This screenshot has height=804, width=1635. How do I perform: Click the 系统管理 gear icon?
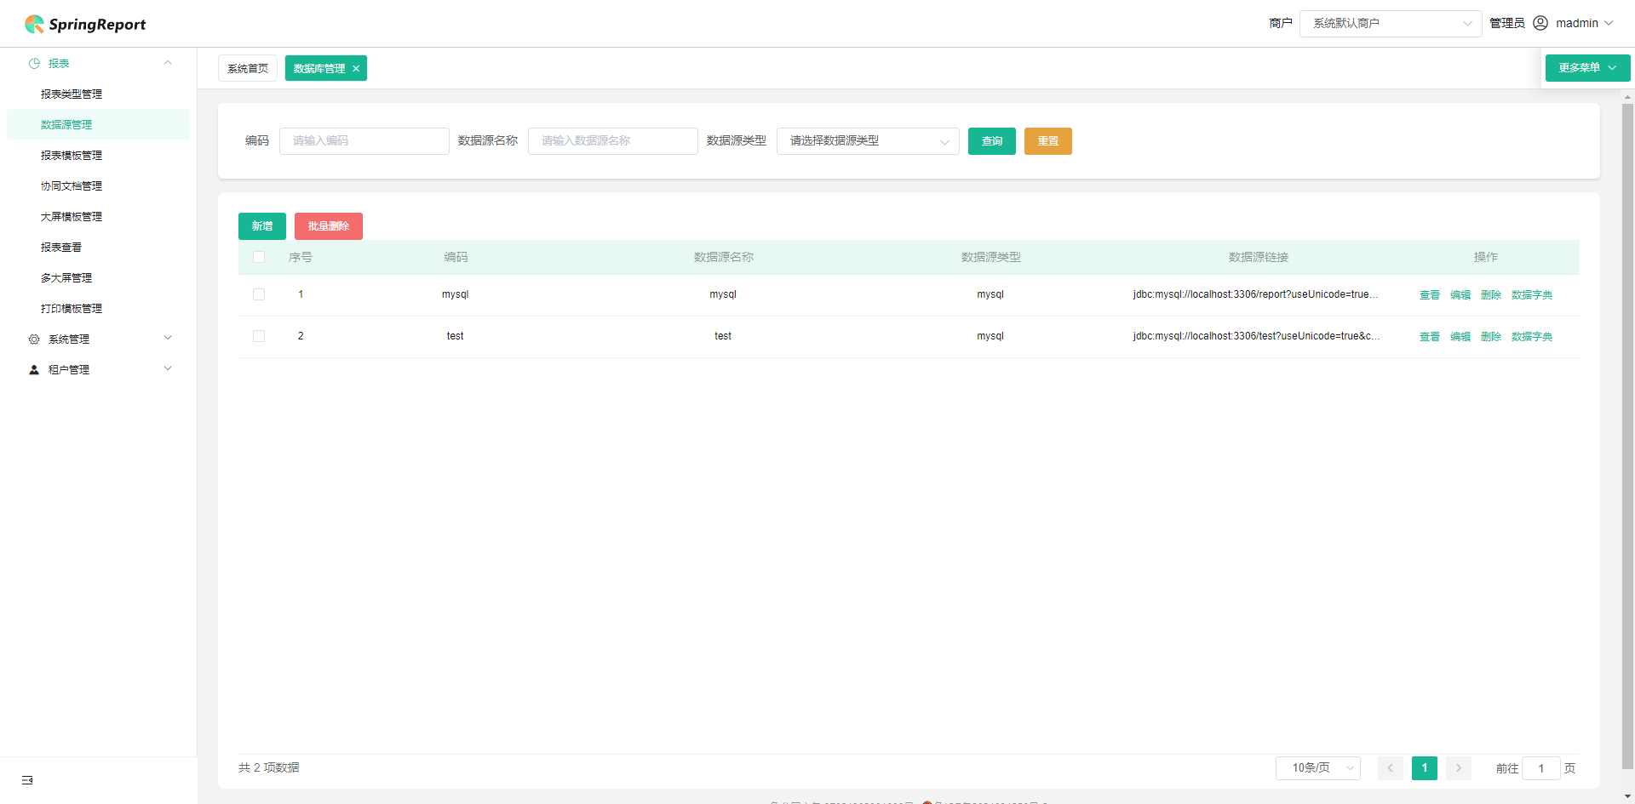[x=34, y=339]
